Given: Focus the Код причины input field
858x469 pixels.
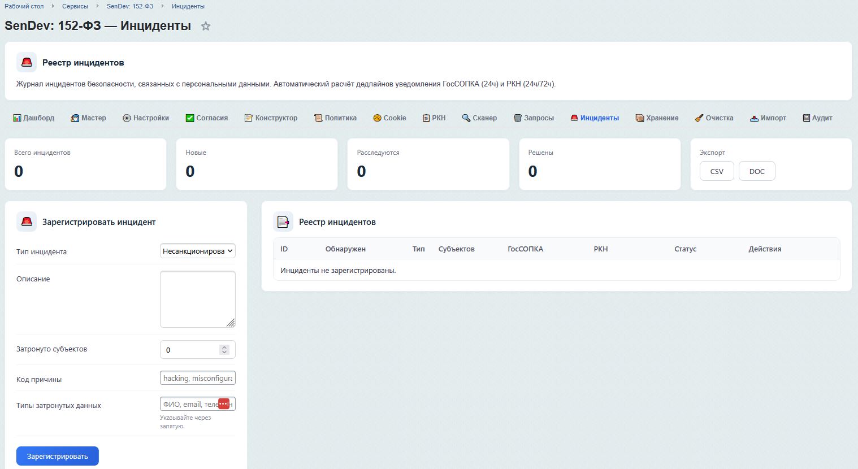Looking at the screenshot, I should [197, 378].
